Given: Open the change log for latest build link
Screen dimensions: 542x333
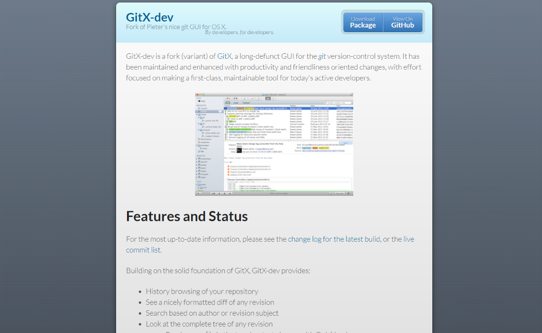Looking at the screenshot, I should click(334, 239).
